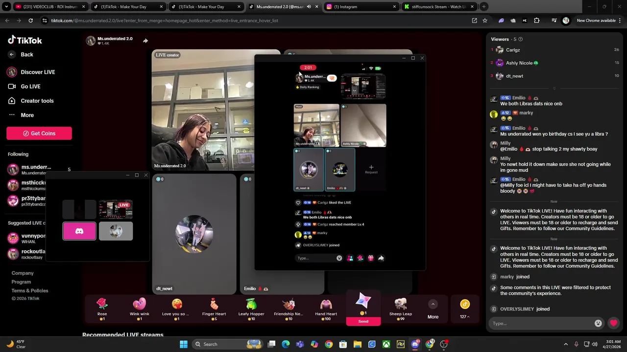The width and height of the screenshot is (627, 352).
Task: Open taskbar volume control
Action: point(595,344)
